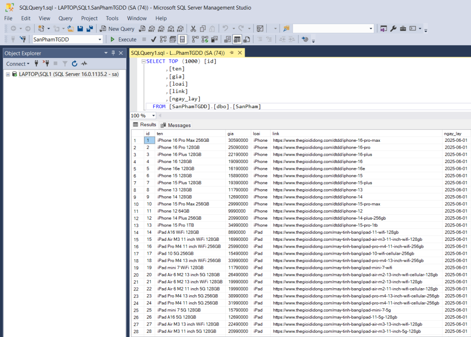Switch to the Messages tab

175,125
